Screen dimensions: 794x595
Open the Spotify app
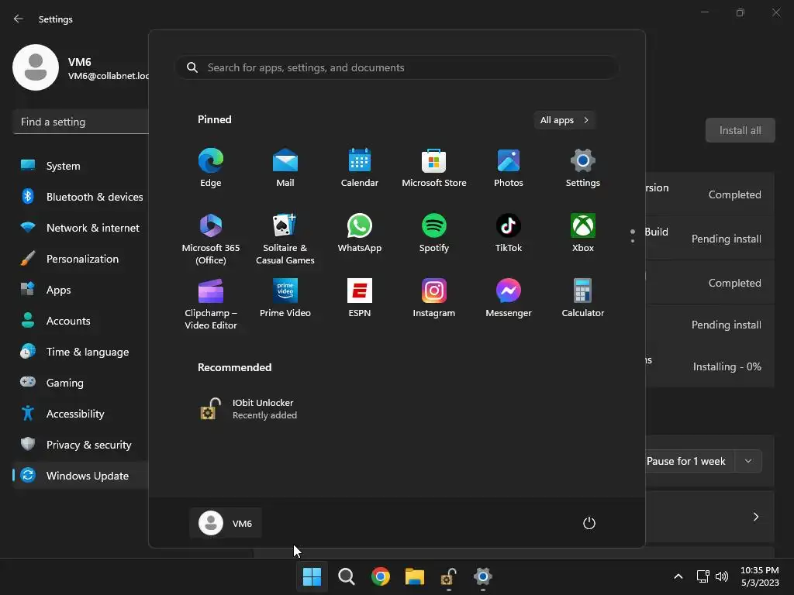434,232
